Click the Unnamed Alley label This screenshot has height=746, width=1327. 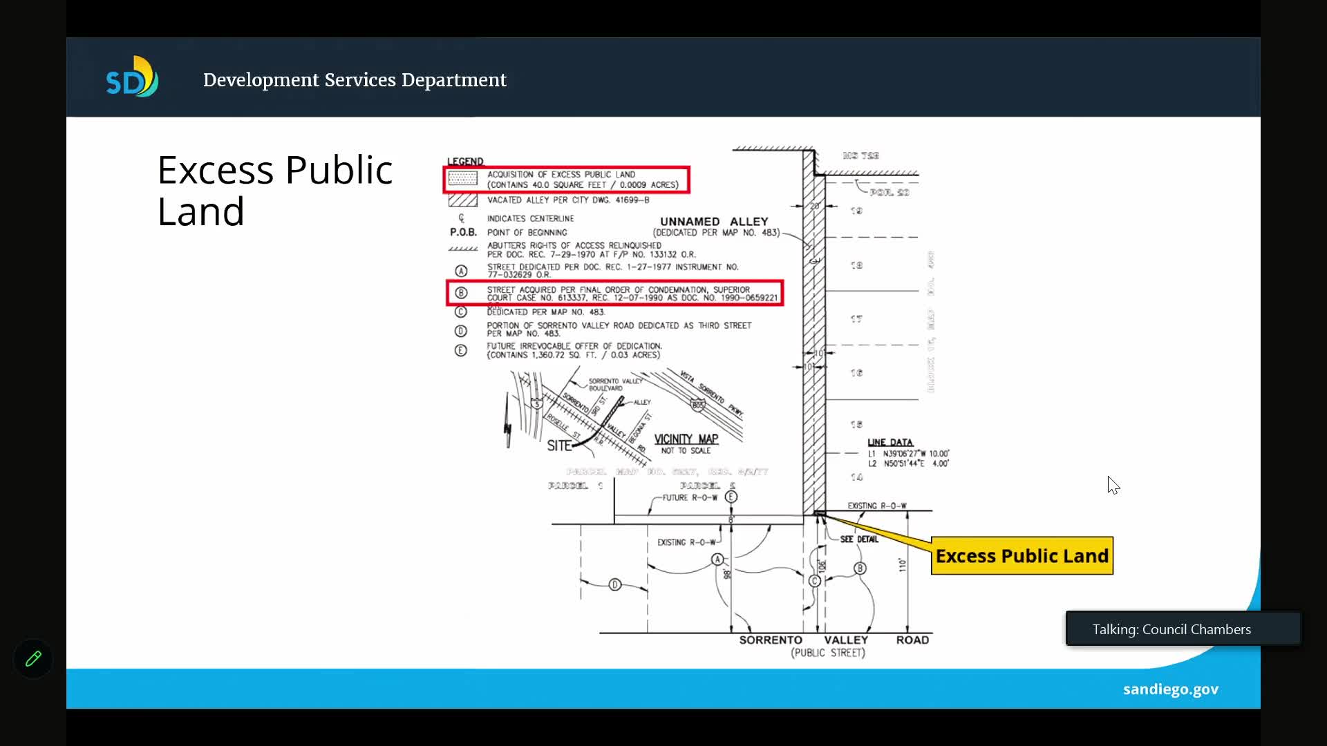pyautogui.click(x=713, y=222)
